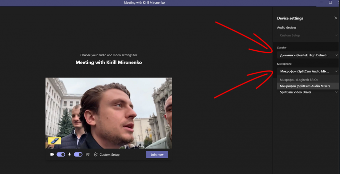Viewport: 340px width, 174px height.
Task: Click the microphone icon below the preview
Action: (x=69, y=154)
